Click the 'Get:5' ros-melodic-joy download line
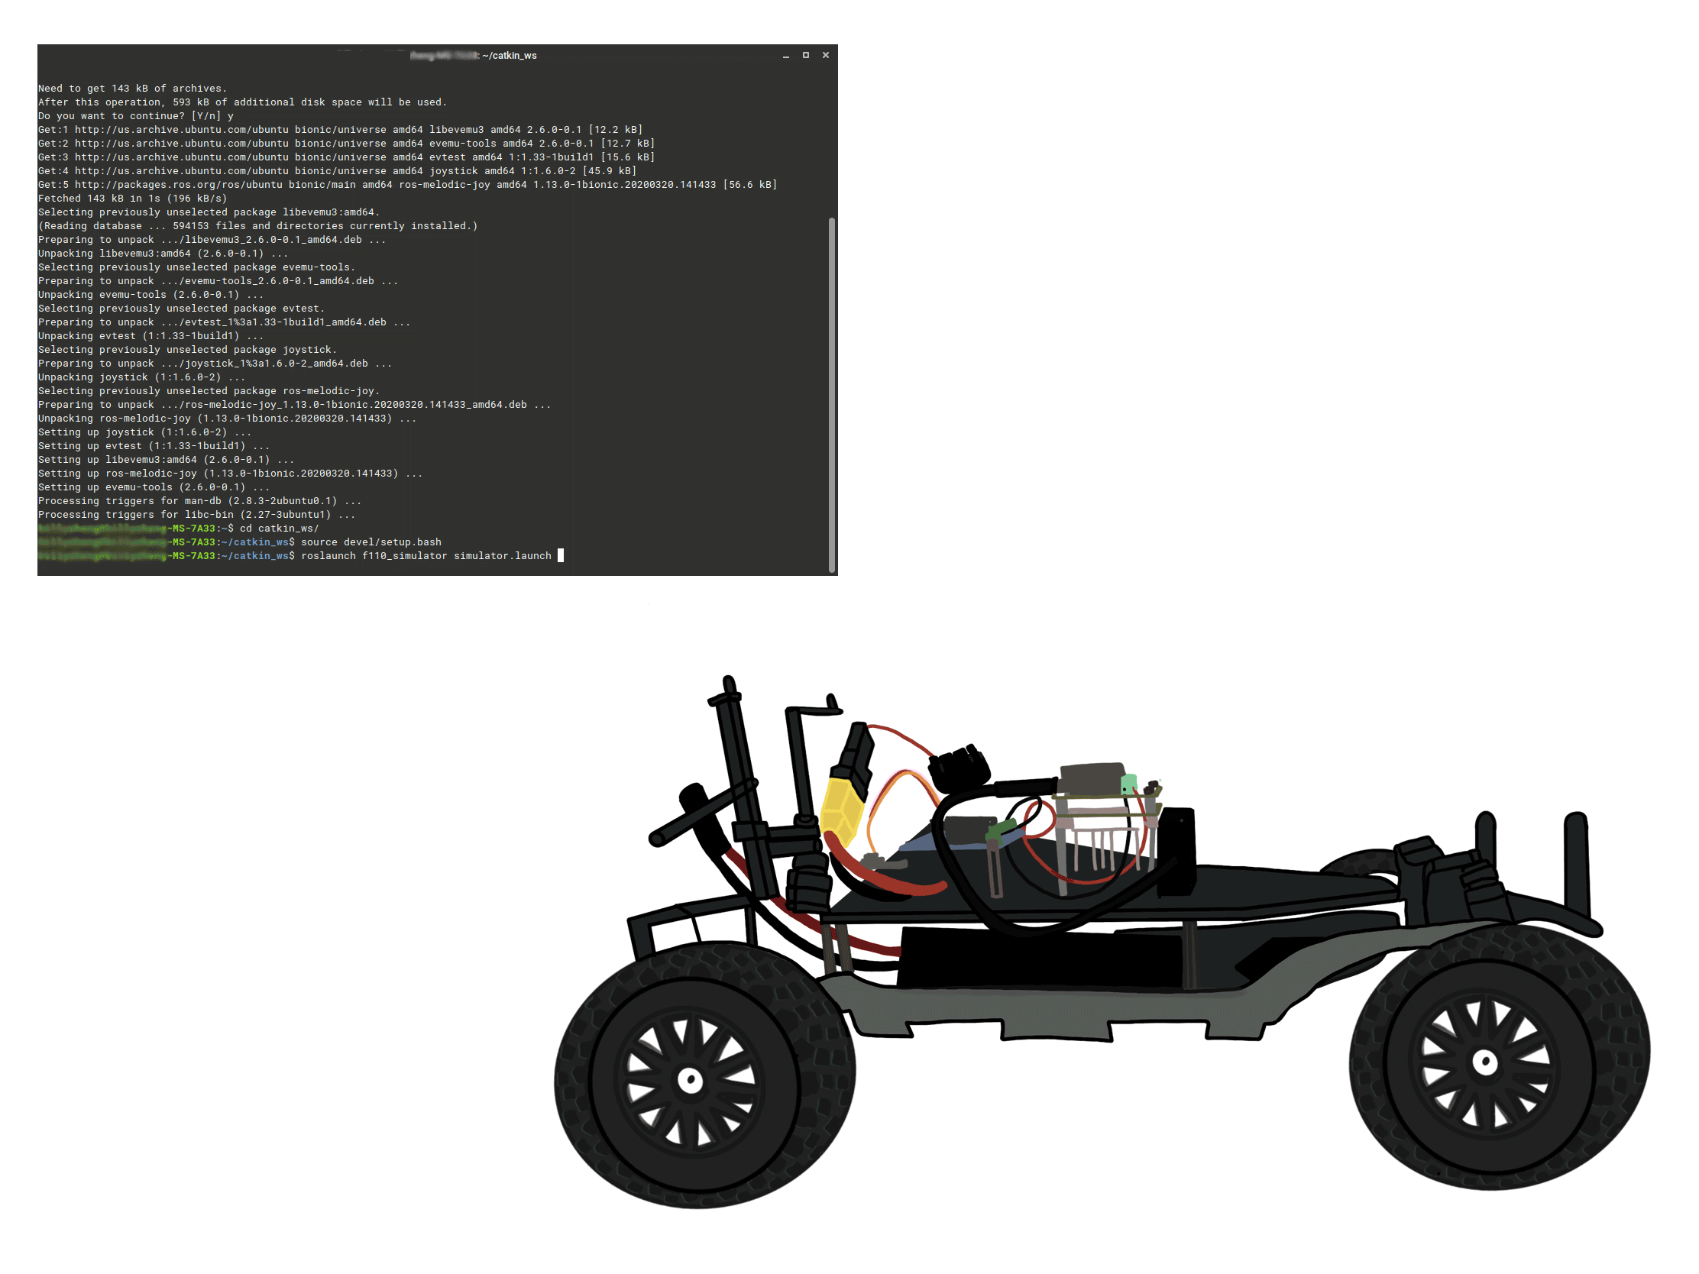 click(x=407, y=184)
